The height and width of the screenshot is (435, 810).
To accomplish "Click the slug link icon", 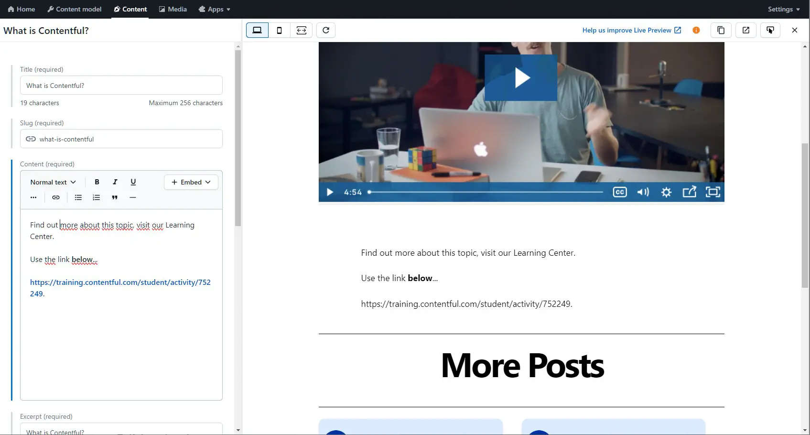I will click(31, 139).
